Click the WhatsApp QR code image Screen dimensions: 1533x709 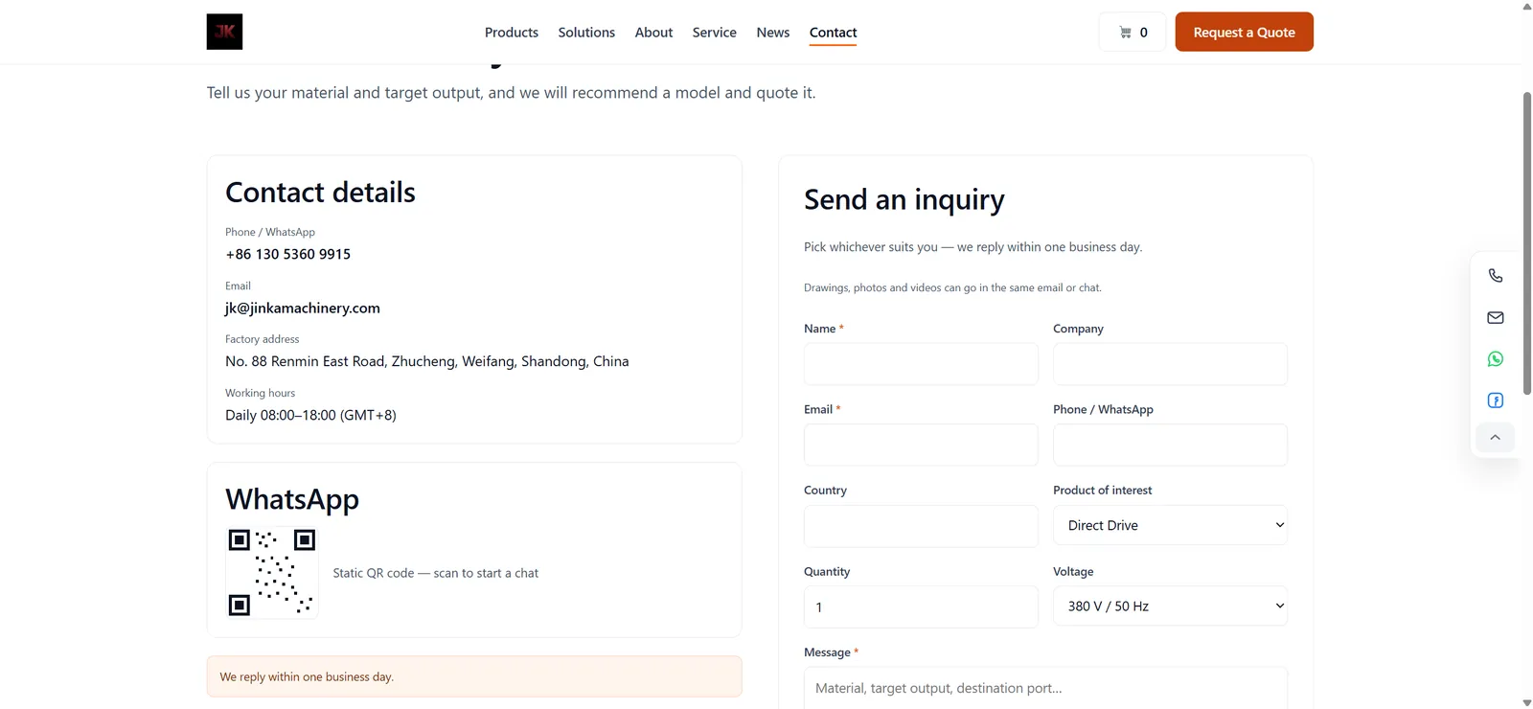[272, 573]
